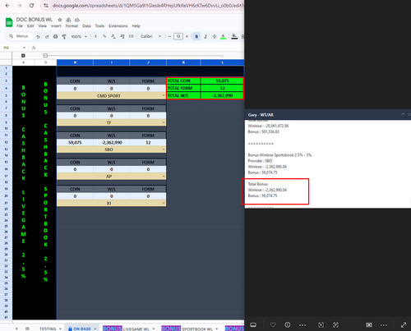Show image info in photo viewer
Viewport: 411px width, 331px height.
click(288, 325)
